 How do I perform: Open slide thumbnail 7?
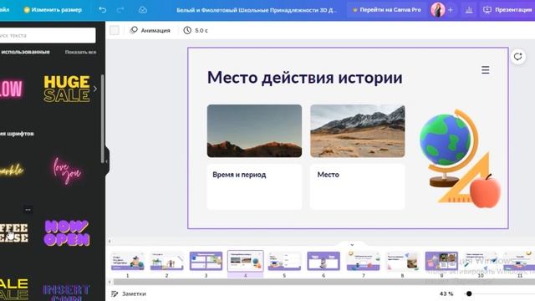pyautogui.click(x=363, y=261)
